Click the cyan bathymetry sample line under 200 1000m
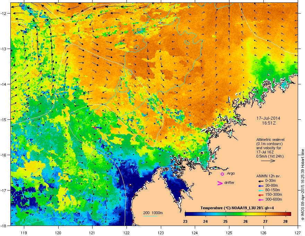Screen dimensions: 305x236 (x=150, y=216)
